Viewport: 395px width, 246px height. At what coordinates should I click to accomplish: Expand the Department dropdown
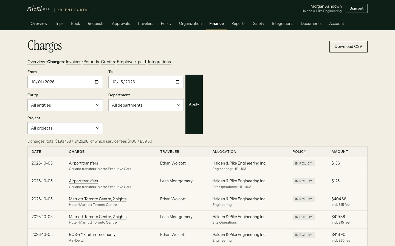146,105
